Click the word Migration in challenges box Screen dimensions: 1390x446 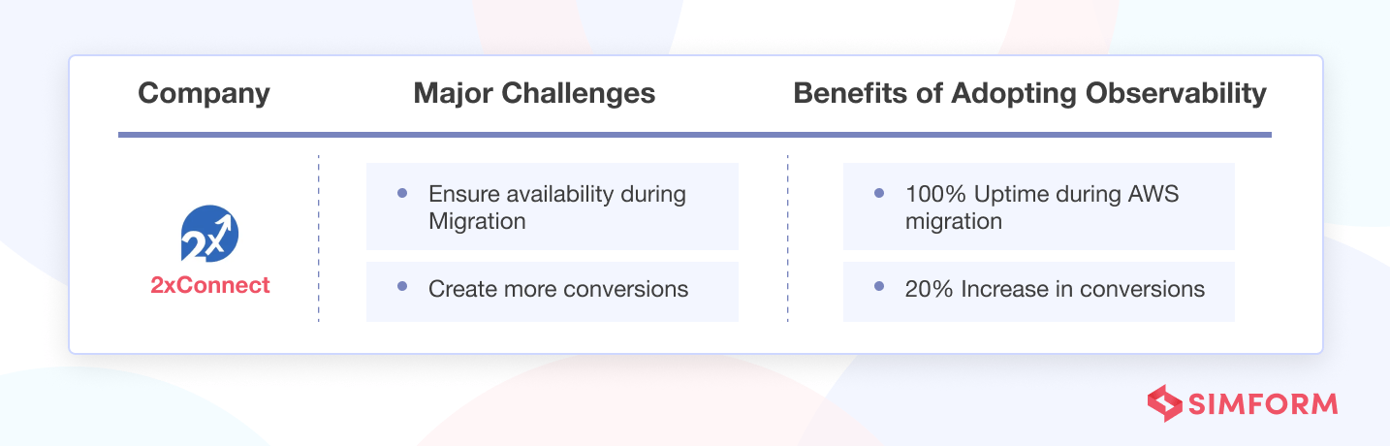(x=477, y=221)
